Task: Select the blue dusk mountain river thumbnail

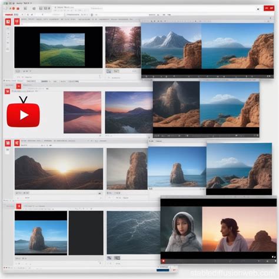Action: tap(129, 112)
